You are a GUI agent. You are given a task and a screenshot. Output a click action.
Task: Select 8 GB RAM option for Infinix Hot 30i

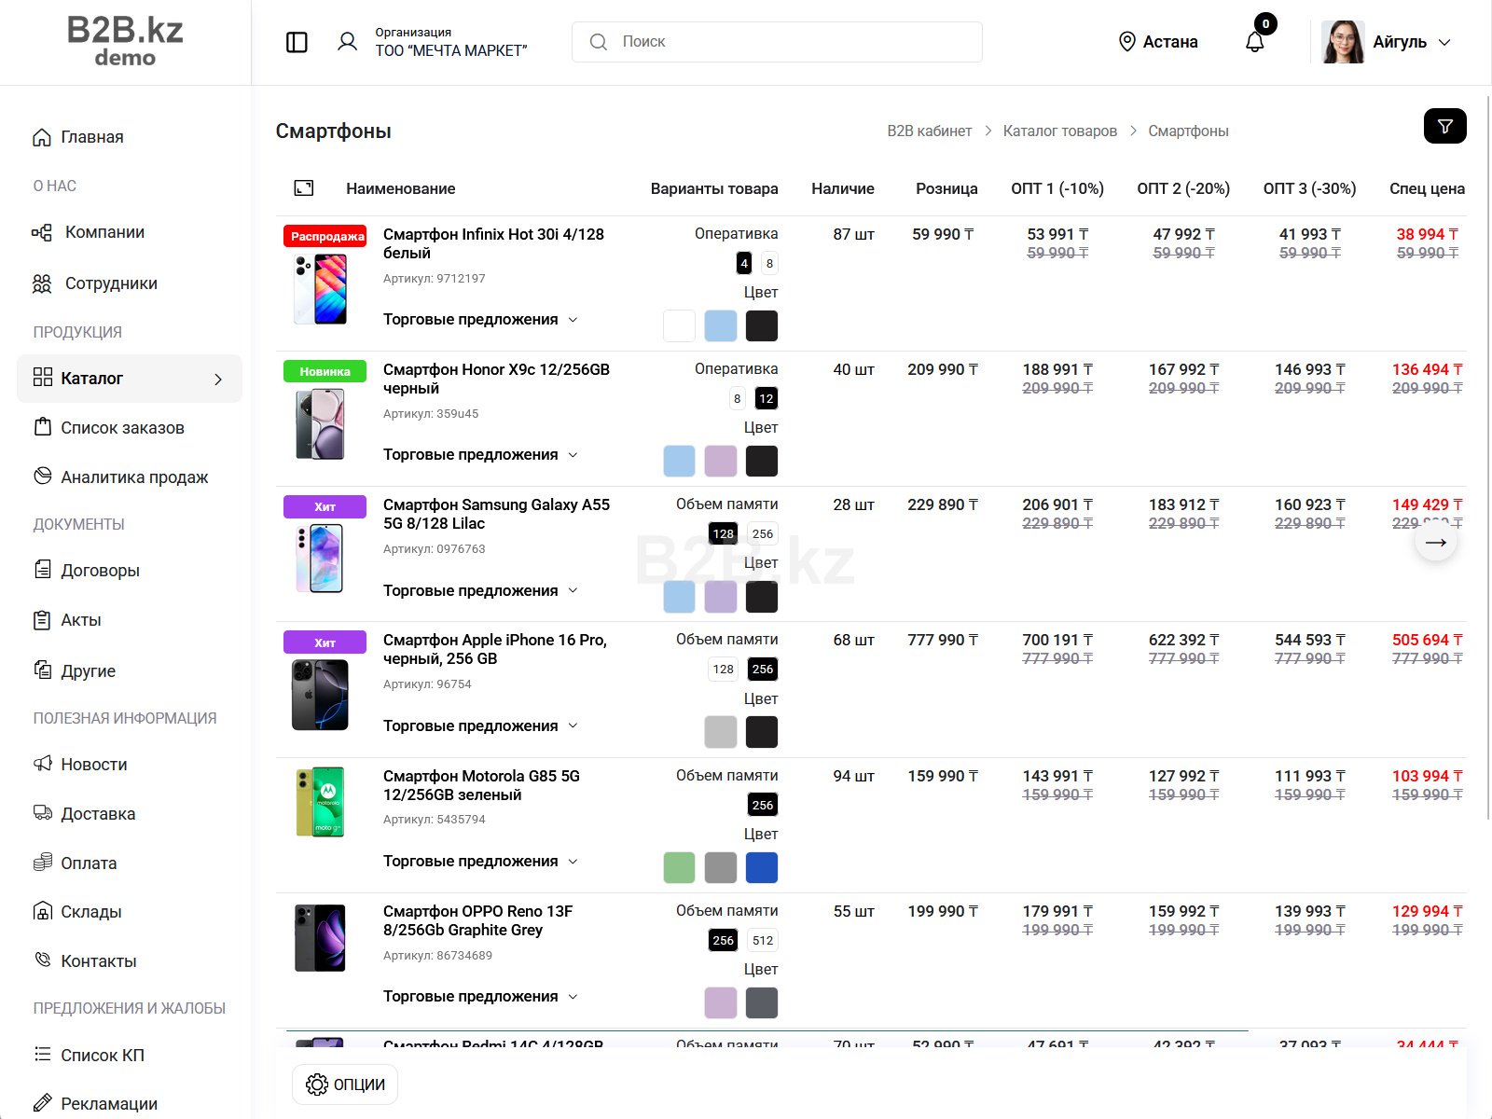click(x=769, y=264)
